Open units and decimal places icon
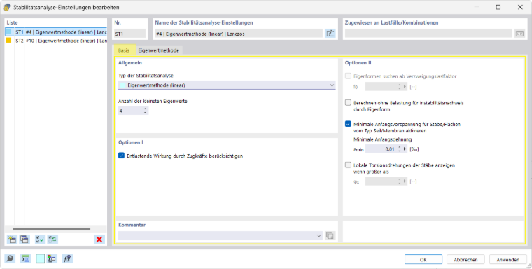 [25, 258]
